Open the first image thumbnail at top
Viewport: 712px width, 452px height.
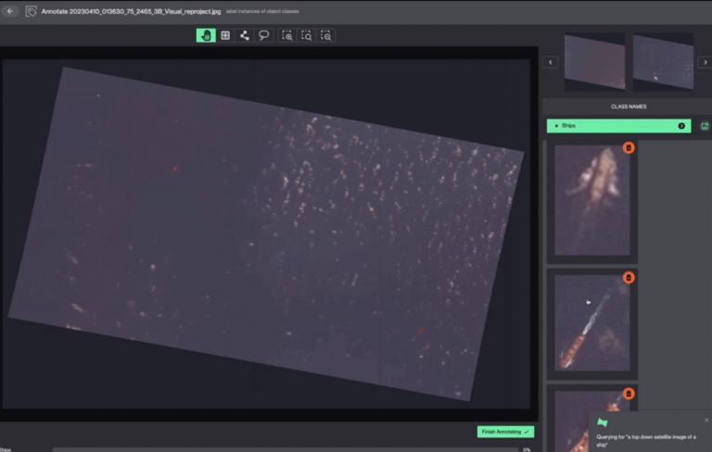coord(594,62)
